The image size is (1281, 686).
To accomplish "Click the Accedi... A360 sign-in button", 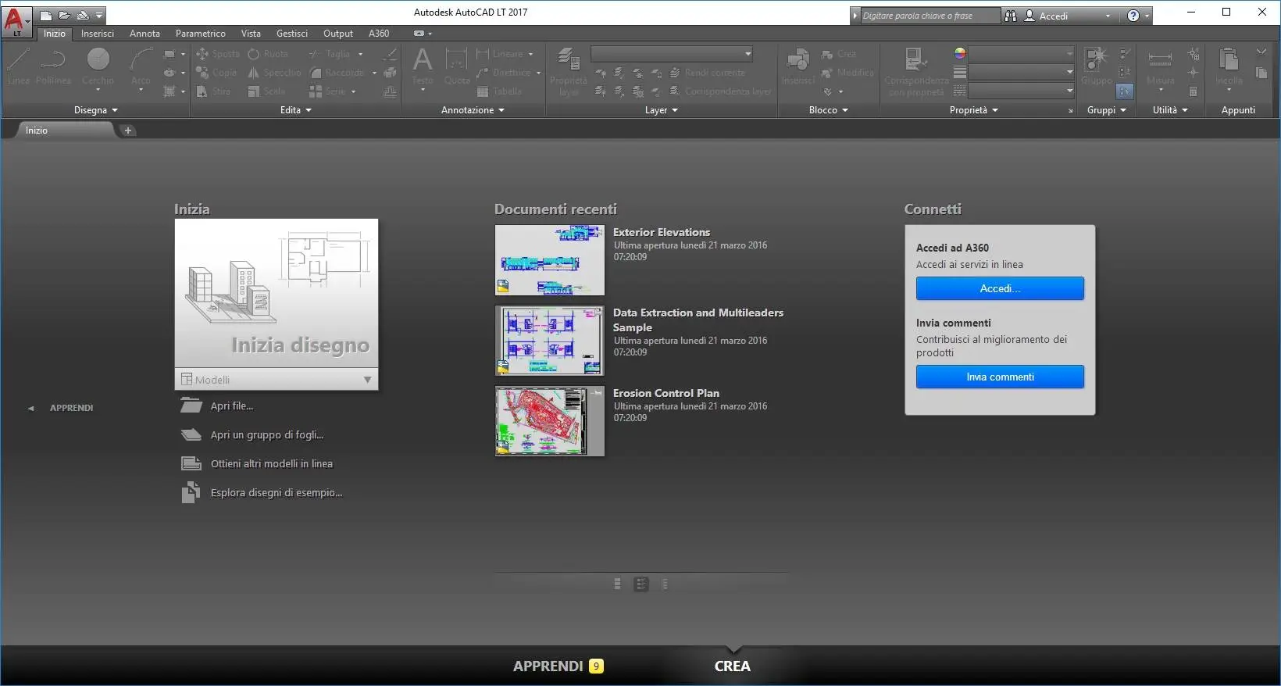I will 1000,288.
